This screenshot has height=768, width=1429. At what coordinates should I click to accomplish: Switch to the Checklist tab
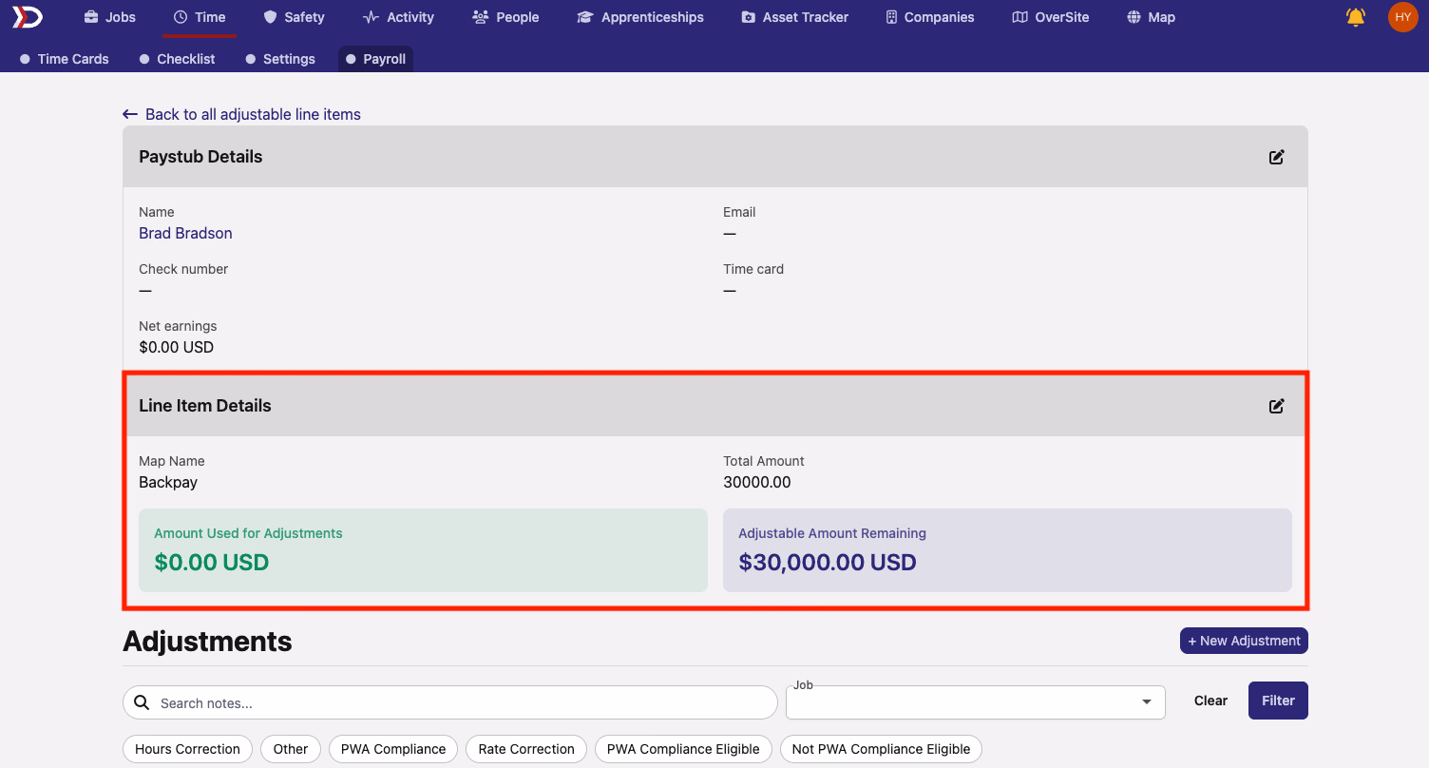(177, 59)
